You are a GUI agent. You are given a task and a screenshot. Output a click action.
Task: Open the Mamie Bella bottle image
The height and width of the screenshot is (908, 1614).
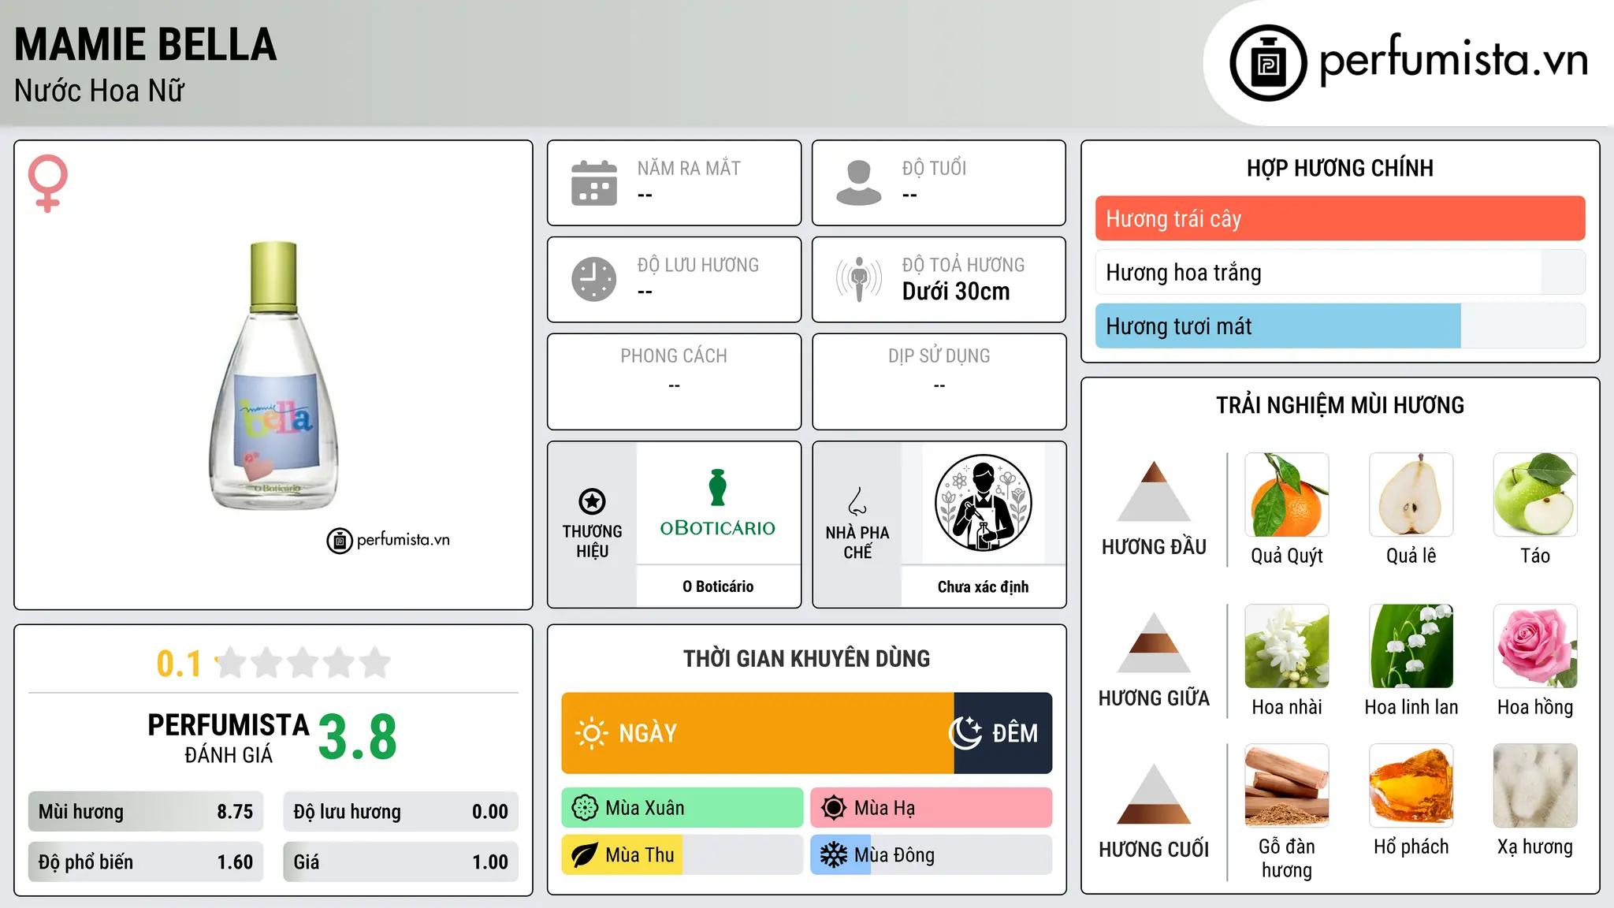coord(273,376)
